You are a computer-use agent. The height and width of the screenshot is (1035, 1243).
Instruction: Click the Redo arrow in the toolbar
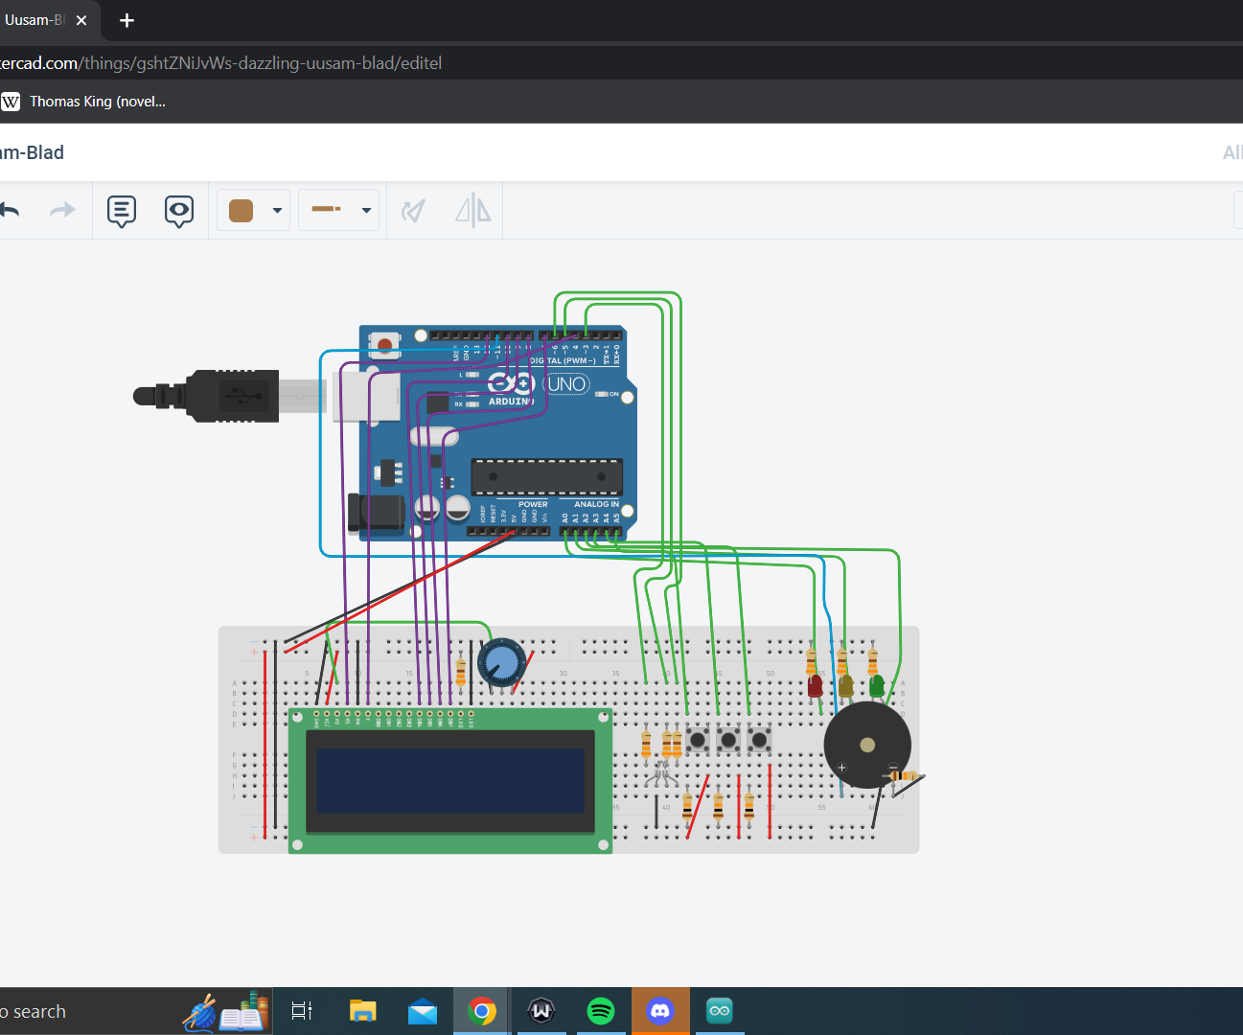(x=62, y=210)
